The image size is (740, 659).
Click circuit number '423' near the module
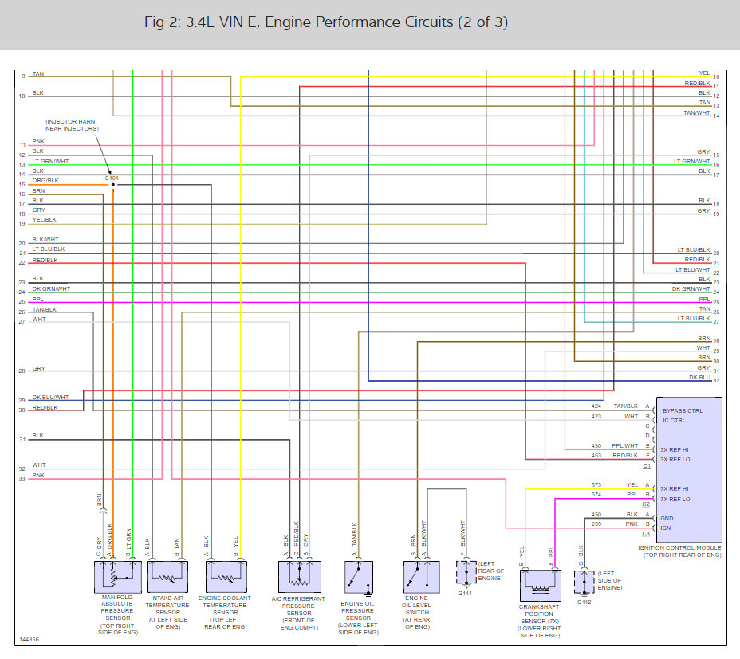pos(596,417)
